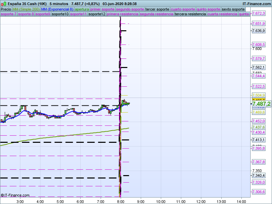Image resolution: width=272 pixels, height=204 pixels.
Task: Open the 5 minutos timeframe selector
Action: 59,4
